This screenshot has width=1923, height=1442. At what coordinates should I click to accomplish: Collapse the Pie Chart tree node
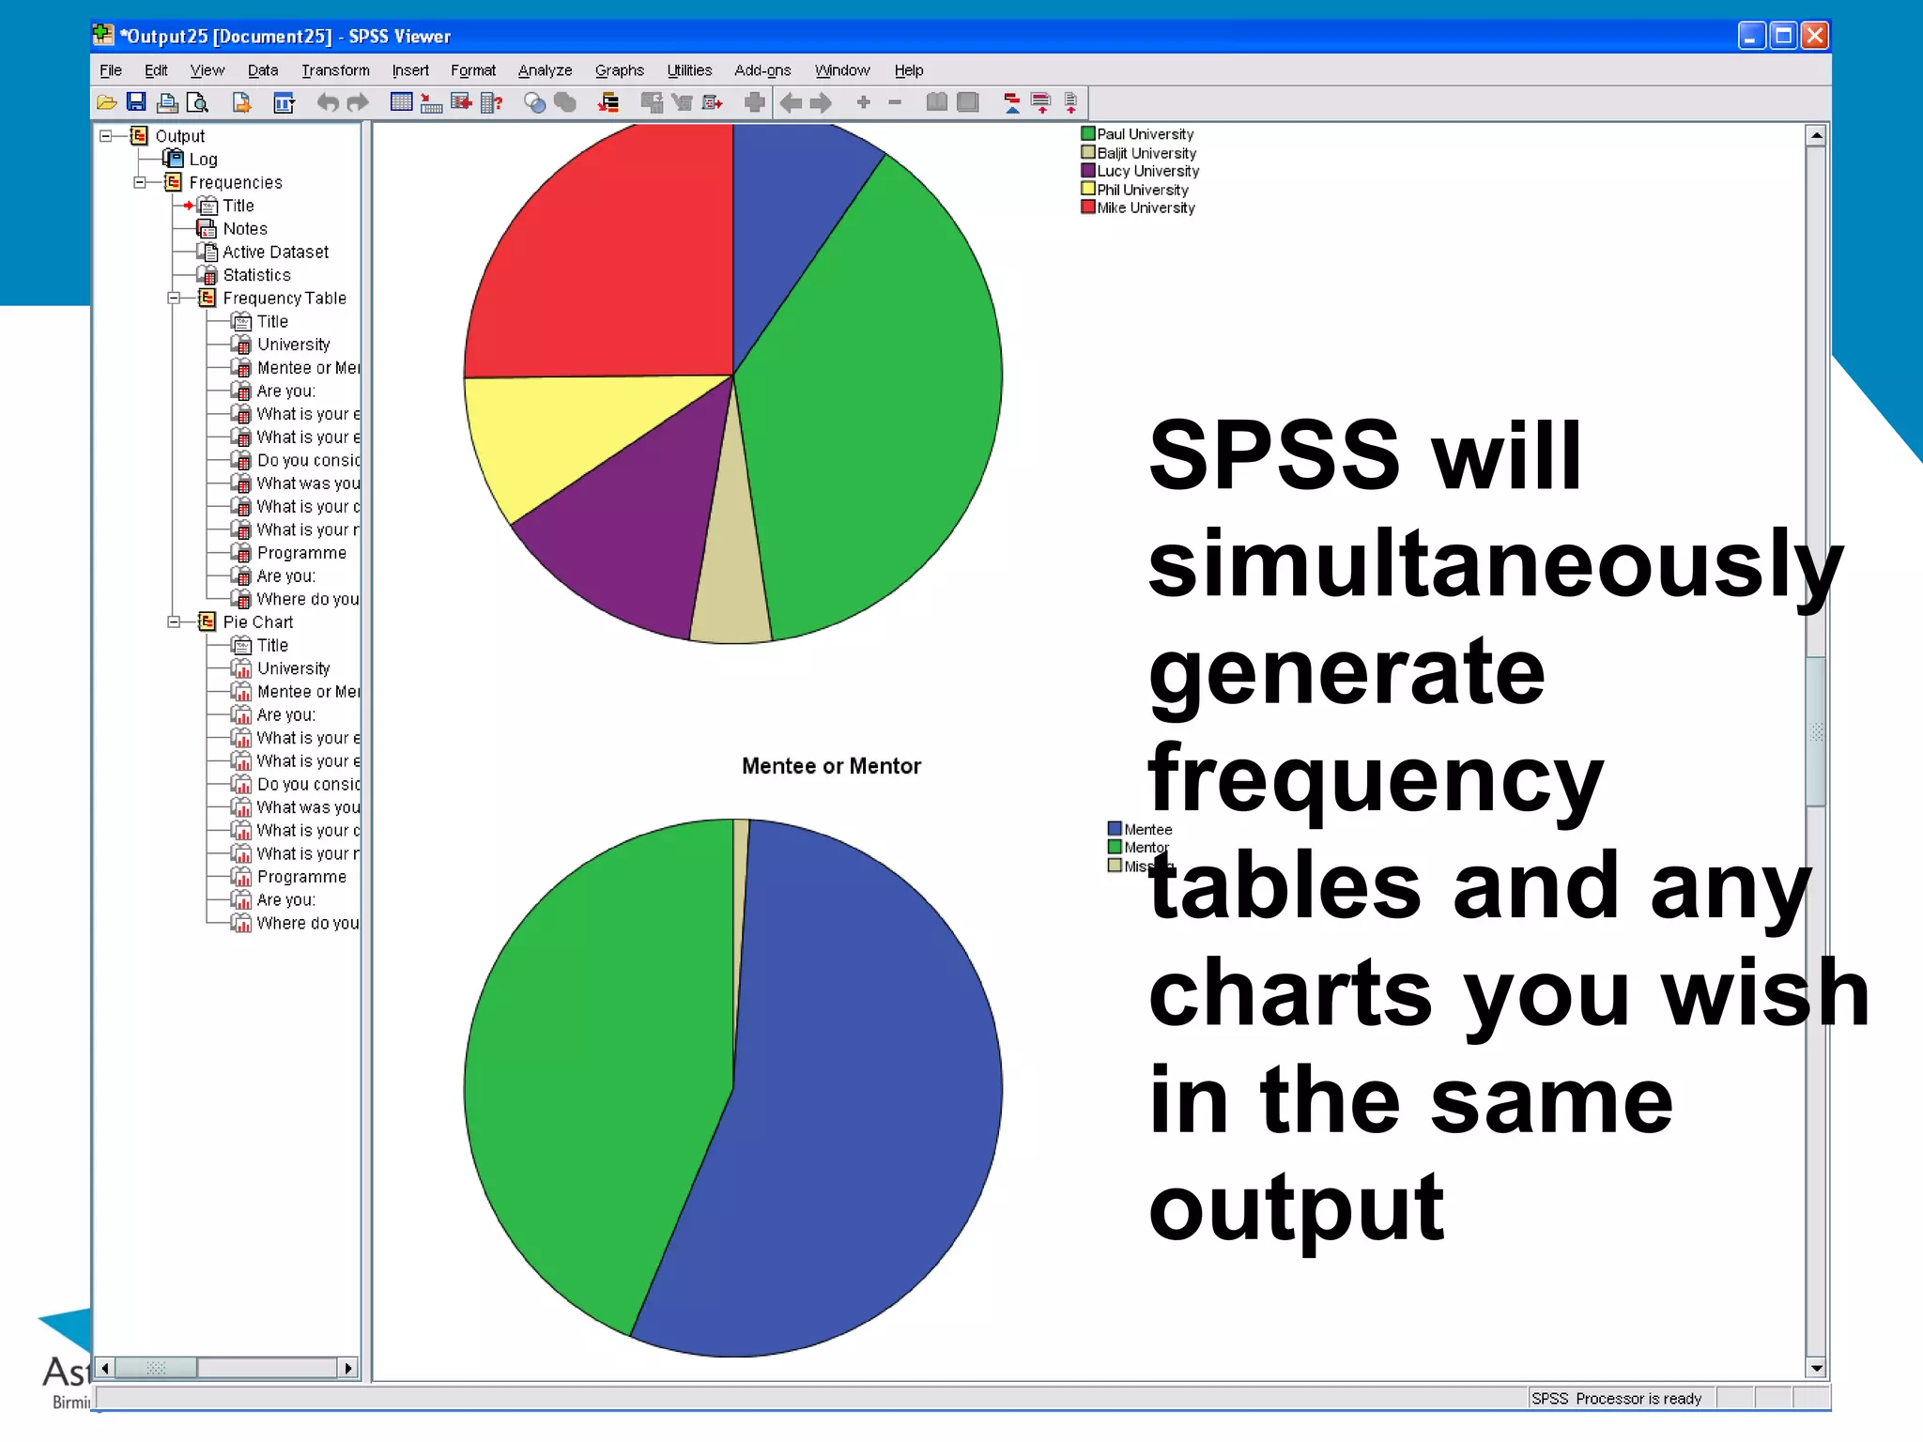174,622
